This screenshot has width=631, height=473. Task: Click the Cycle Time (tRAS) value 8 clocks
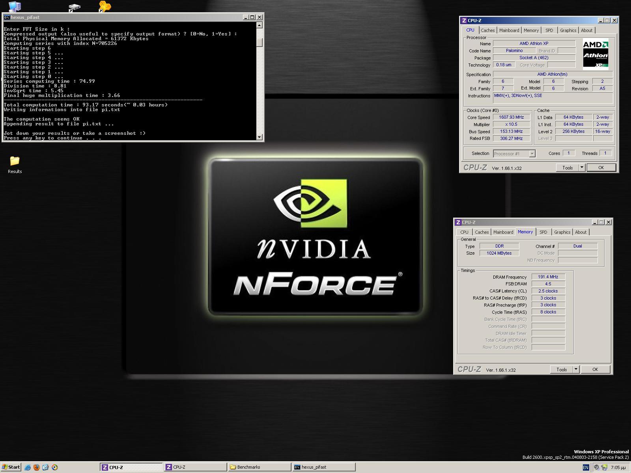click(x=548, y=312)
